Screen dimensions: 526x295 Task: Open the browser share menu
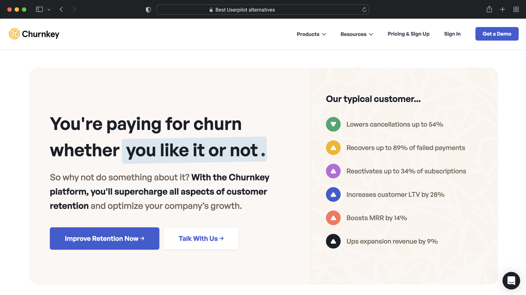tap(489, 9)
